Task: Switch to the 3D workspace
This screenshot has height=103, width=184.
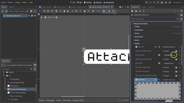Action: [79, 3]
